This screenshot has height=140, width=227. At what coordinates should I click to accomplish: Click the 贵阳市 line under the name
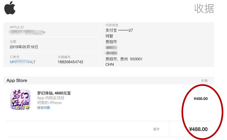(111, 42)
